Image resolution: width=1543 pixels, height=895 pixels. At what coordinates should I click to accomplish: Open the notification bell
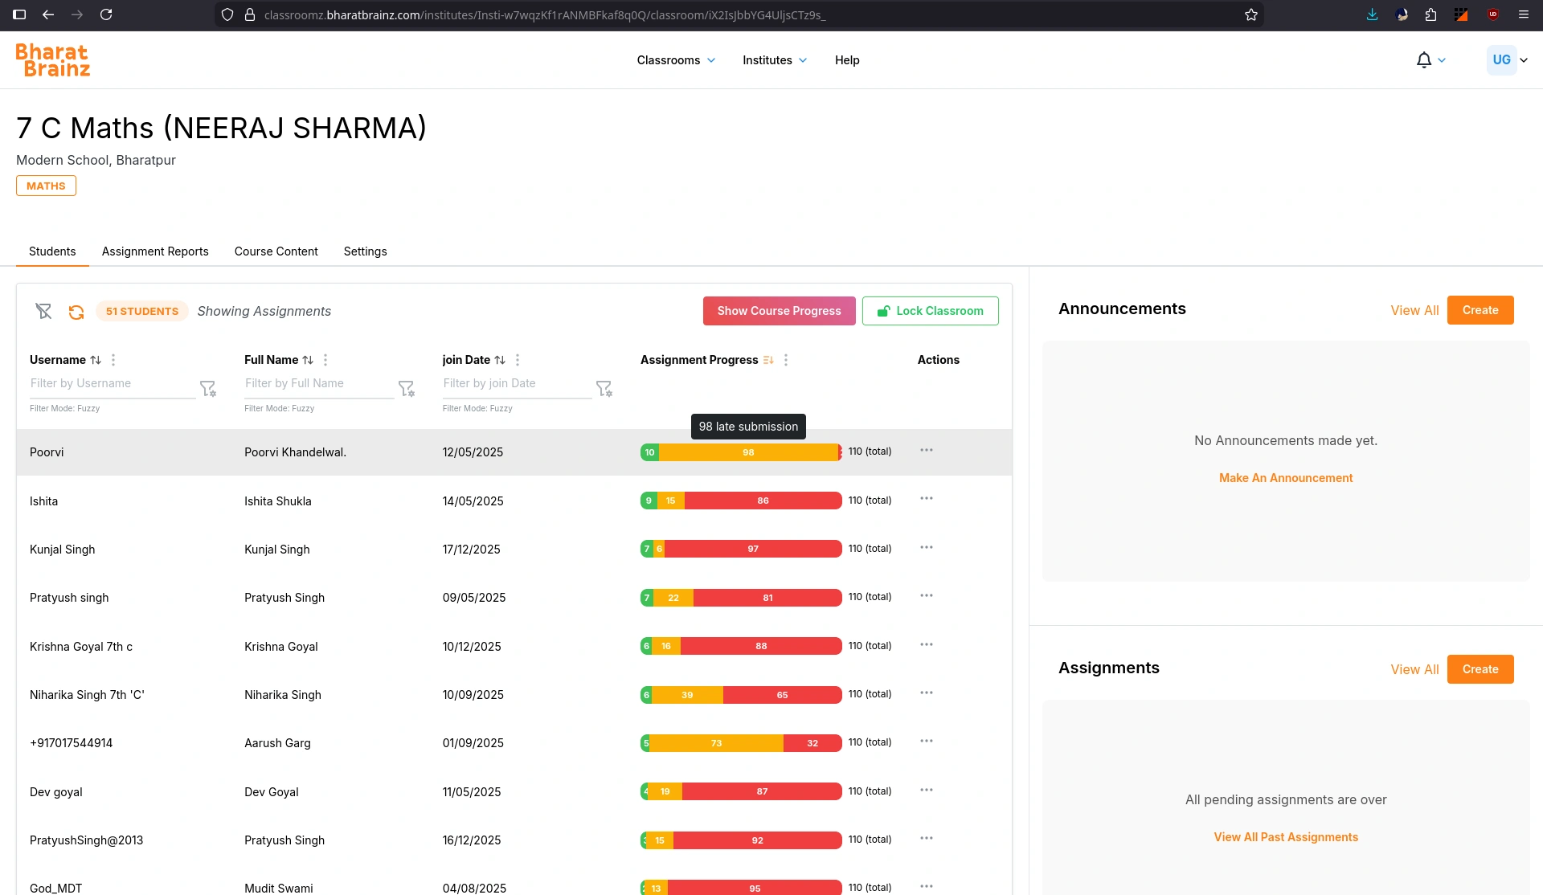coord(1423,60)
